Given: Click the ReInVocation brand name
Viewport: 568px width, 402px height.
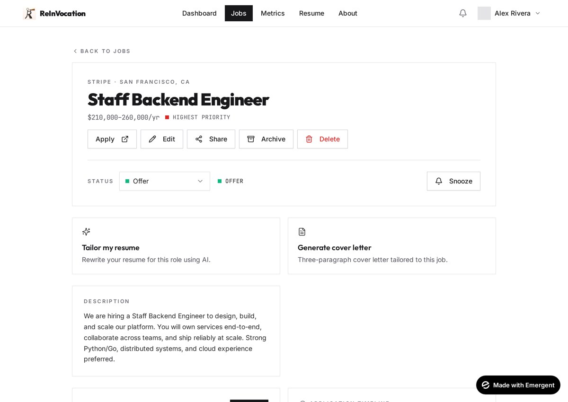Looking at the screenshot, I should tap(62, 13).
